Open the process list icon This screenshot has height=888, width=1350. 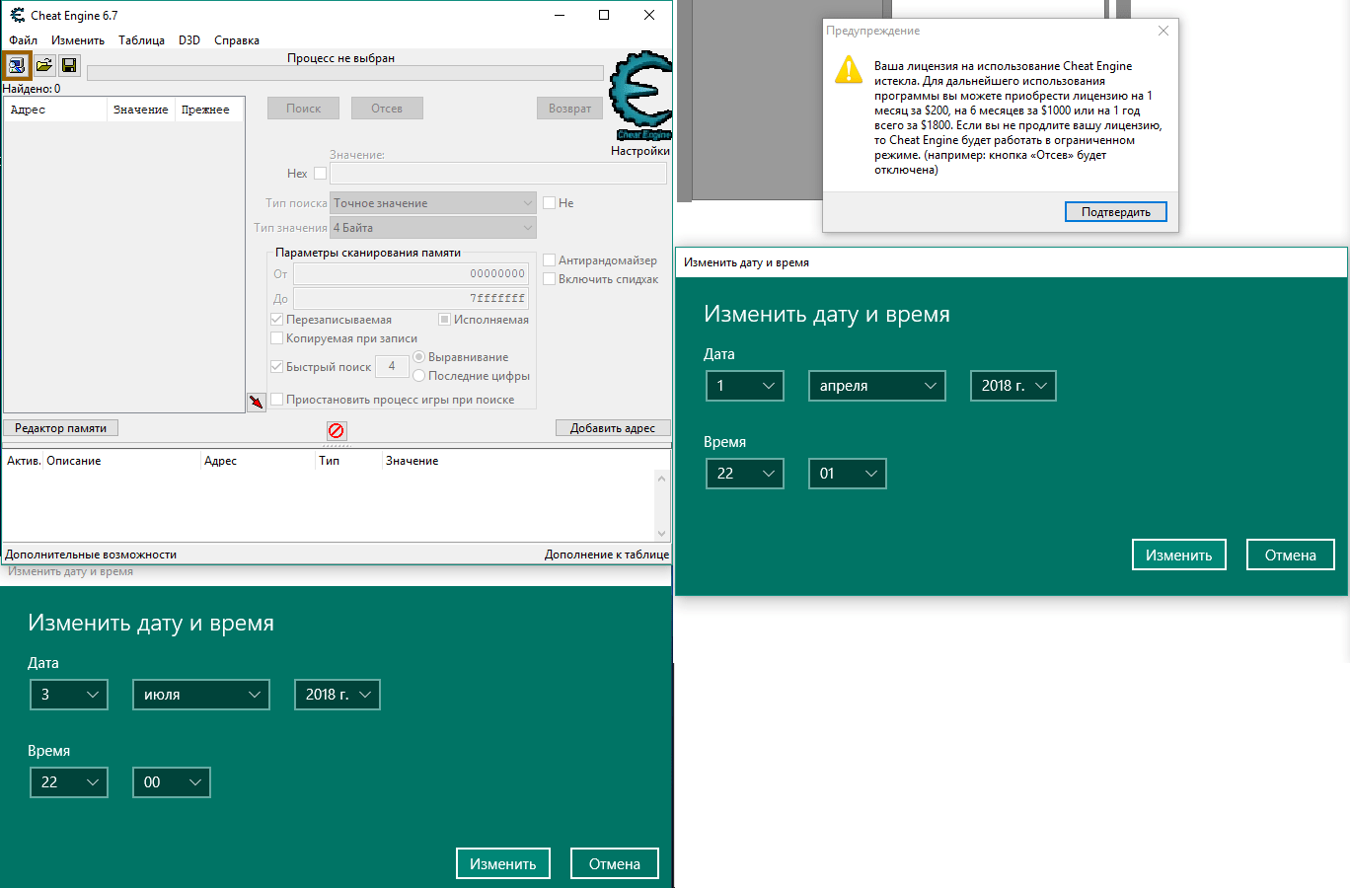coord(17,66)
